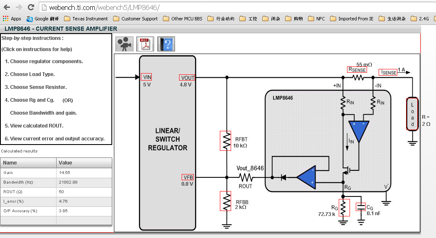Click the Gain row name cell

pyautogui.click(x=28, y=173)
